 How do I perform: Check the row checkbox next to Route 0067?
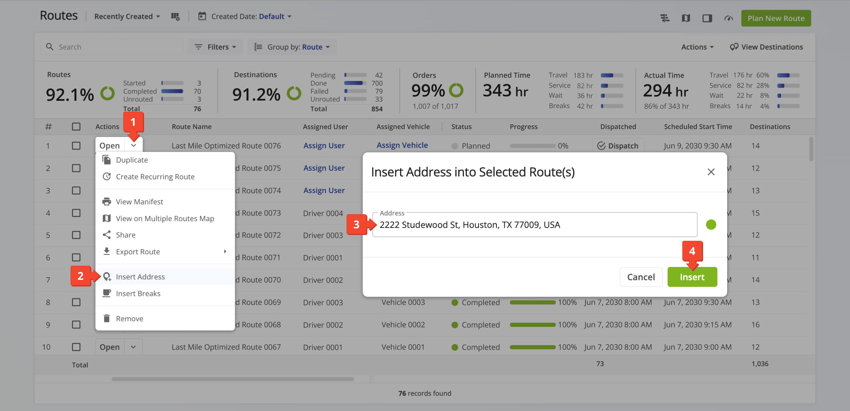[x=76, y=347]
